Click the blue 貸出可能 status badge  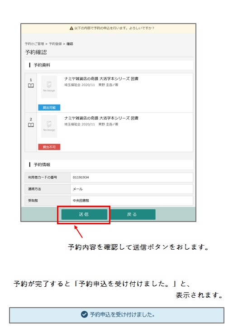pos(49,107)
